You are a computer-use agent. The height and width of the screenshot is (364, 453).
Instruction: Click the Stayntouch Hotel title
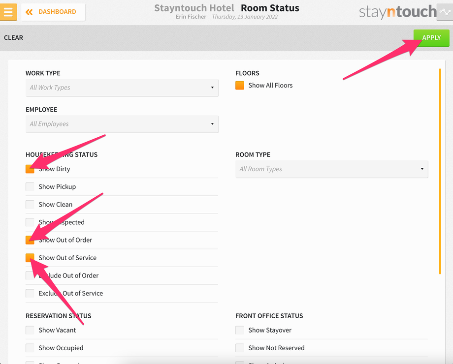point(194,8)
